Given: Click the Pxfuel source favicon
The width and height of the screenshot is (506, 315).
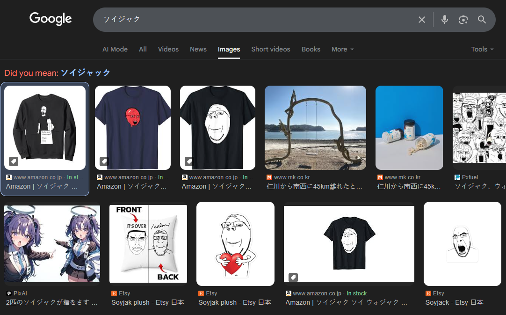Looking at the screenshot, I should (457, 177).
